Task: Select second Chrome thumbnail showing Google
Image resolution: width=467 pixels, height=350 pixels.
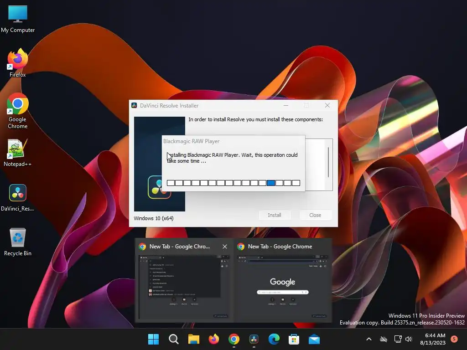Action: click(x=283, y=287)
